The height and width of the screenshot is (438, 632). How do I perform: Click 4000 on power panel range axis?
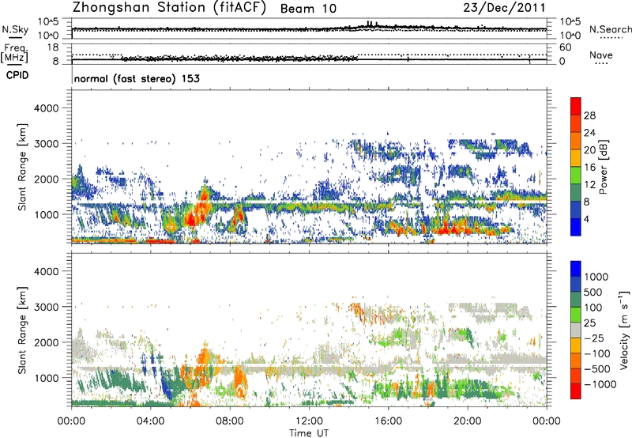[47, 108]
